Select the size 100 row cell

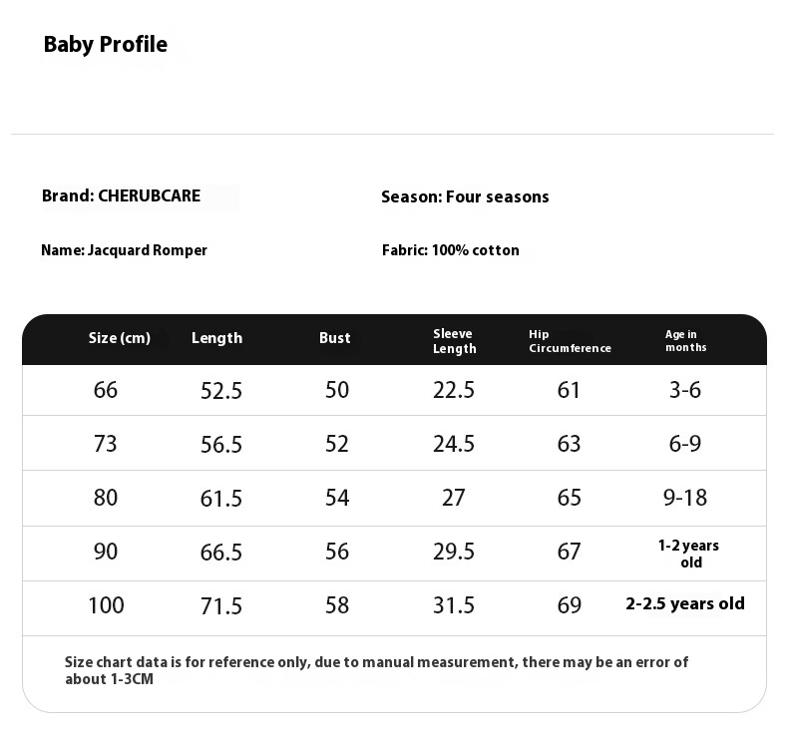click(106, 605)
